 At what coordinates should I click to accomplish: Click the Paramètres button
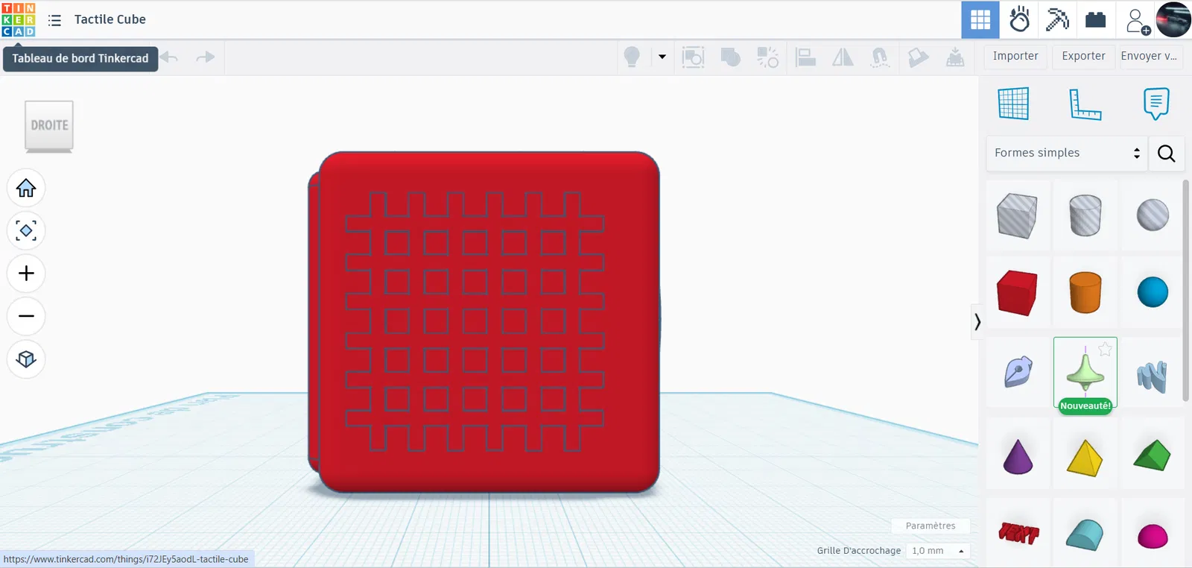click(931, 526)
